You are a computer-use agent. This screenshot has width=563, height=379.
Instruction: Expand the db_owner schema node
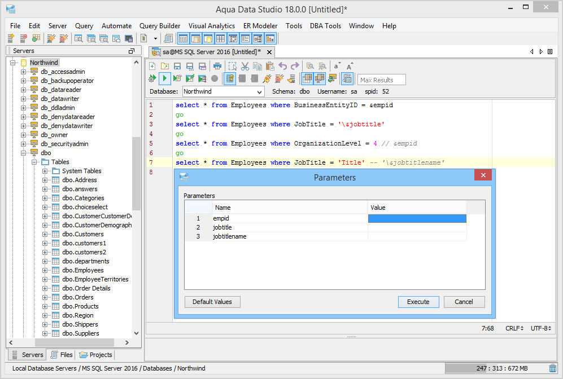[24, 135]
